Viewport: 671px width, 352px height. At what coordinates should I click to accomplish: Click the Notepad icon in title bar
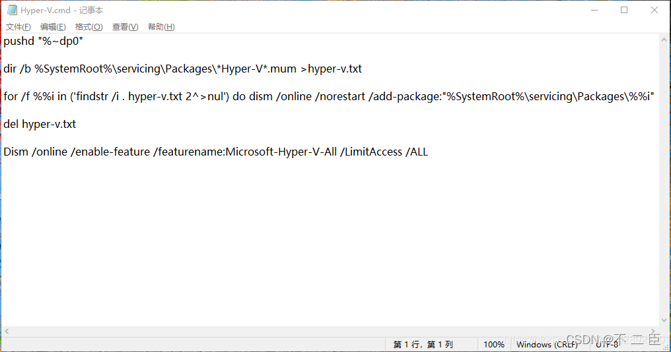(x=12, y=10)
